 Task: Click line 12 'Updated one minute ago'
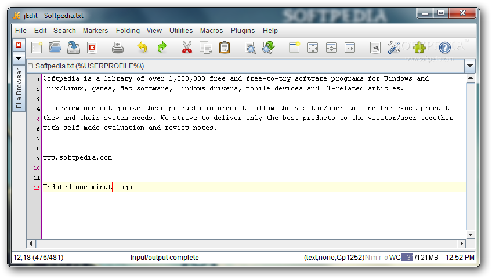(87, 187)
